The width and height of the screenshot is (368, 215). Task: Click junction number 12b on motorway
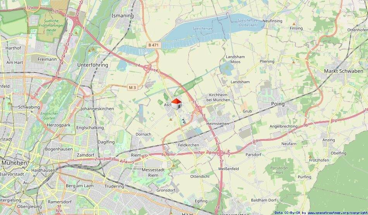pos(55,11)
